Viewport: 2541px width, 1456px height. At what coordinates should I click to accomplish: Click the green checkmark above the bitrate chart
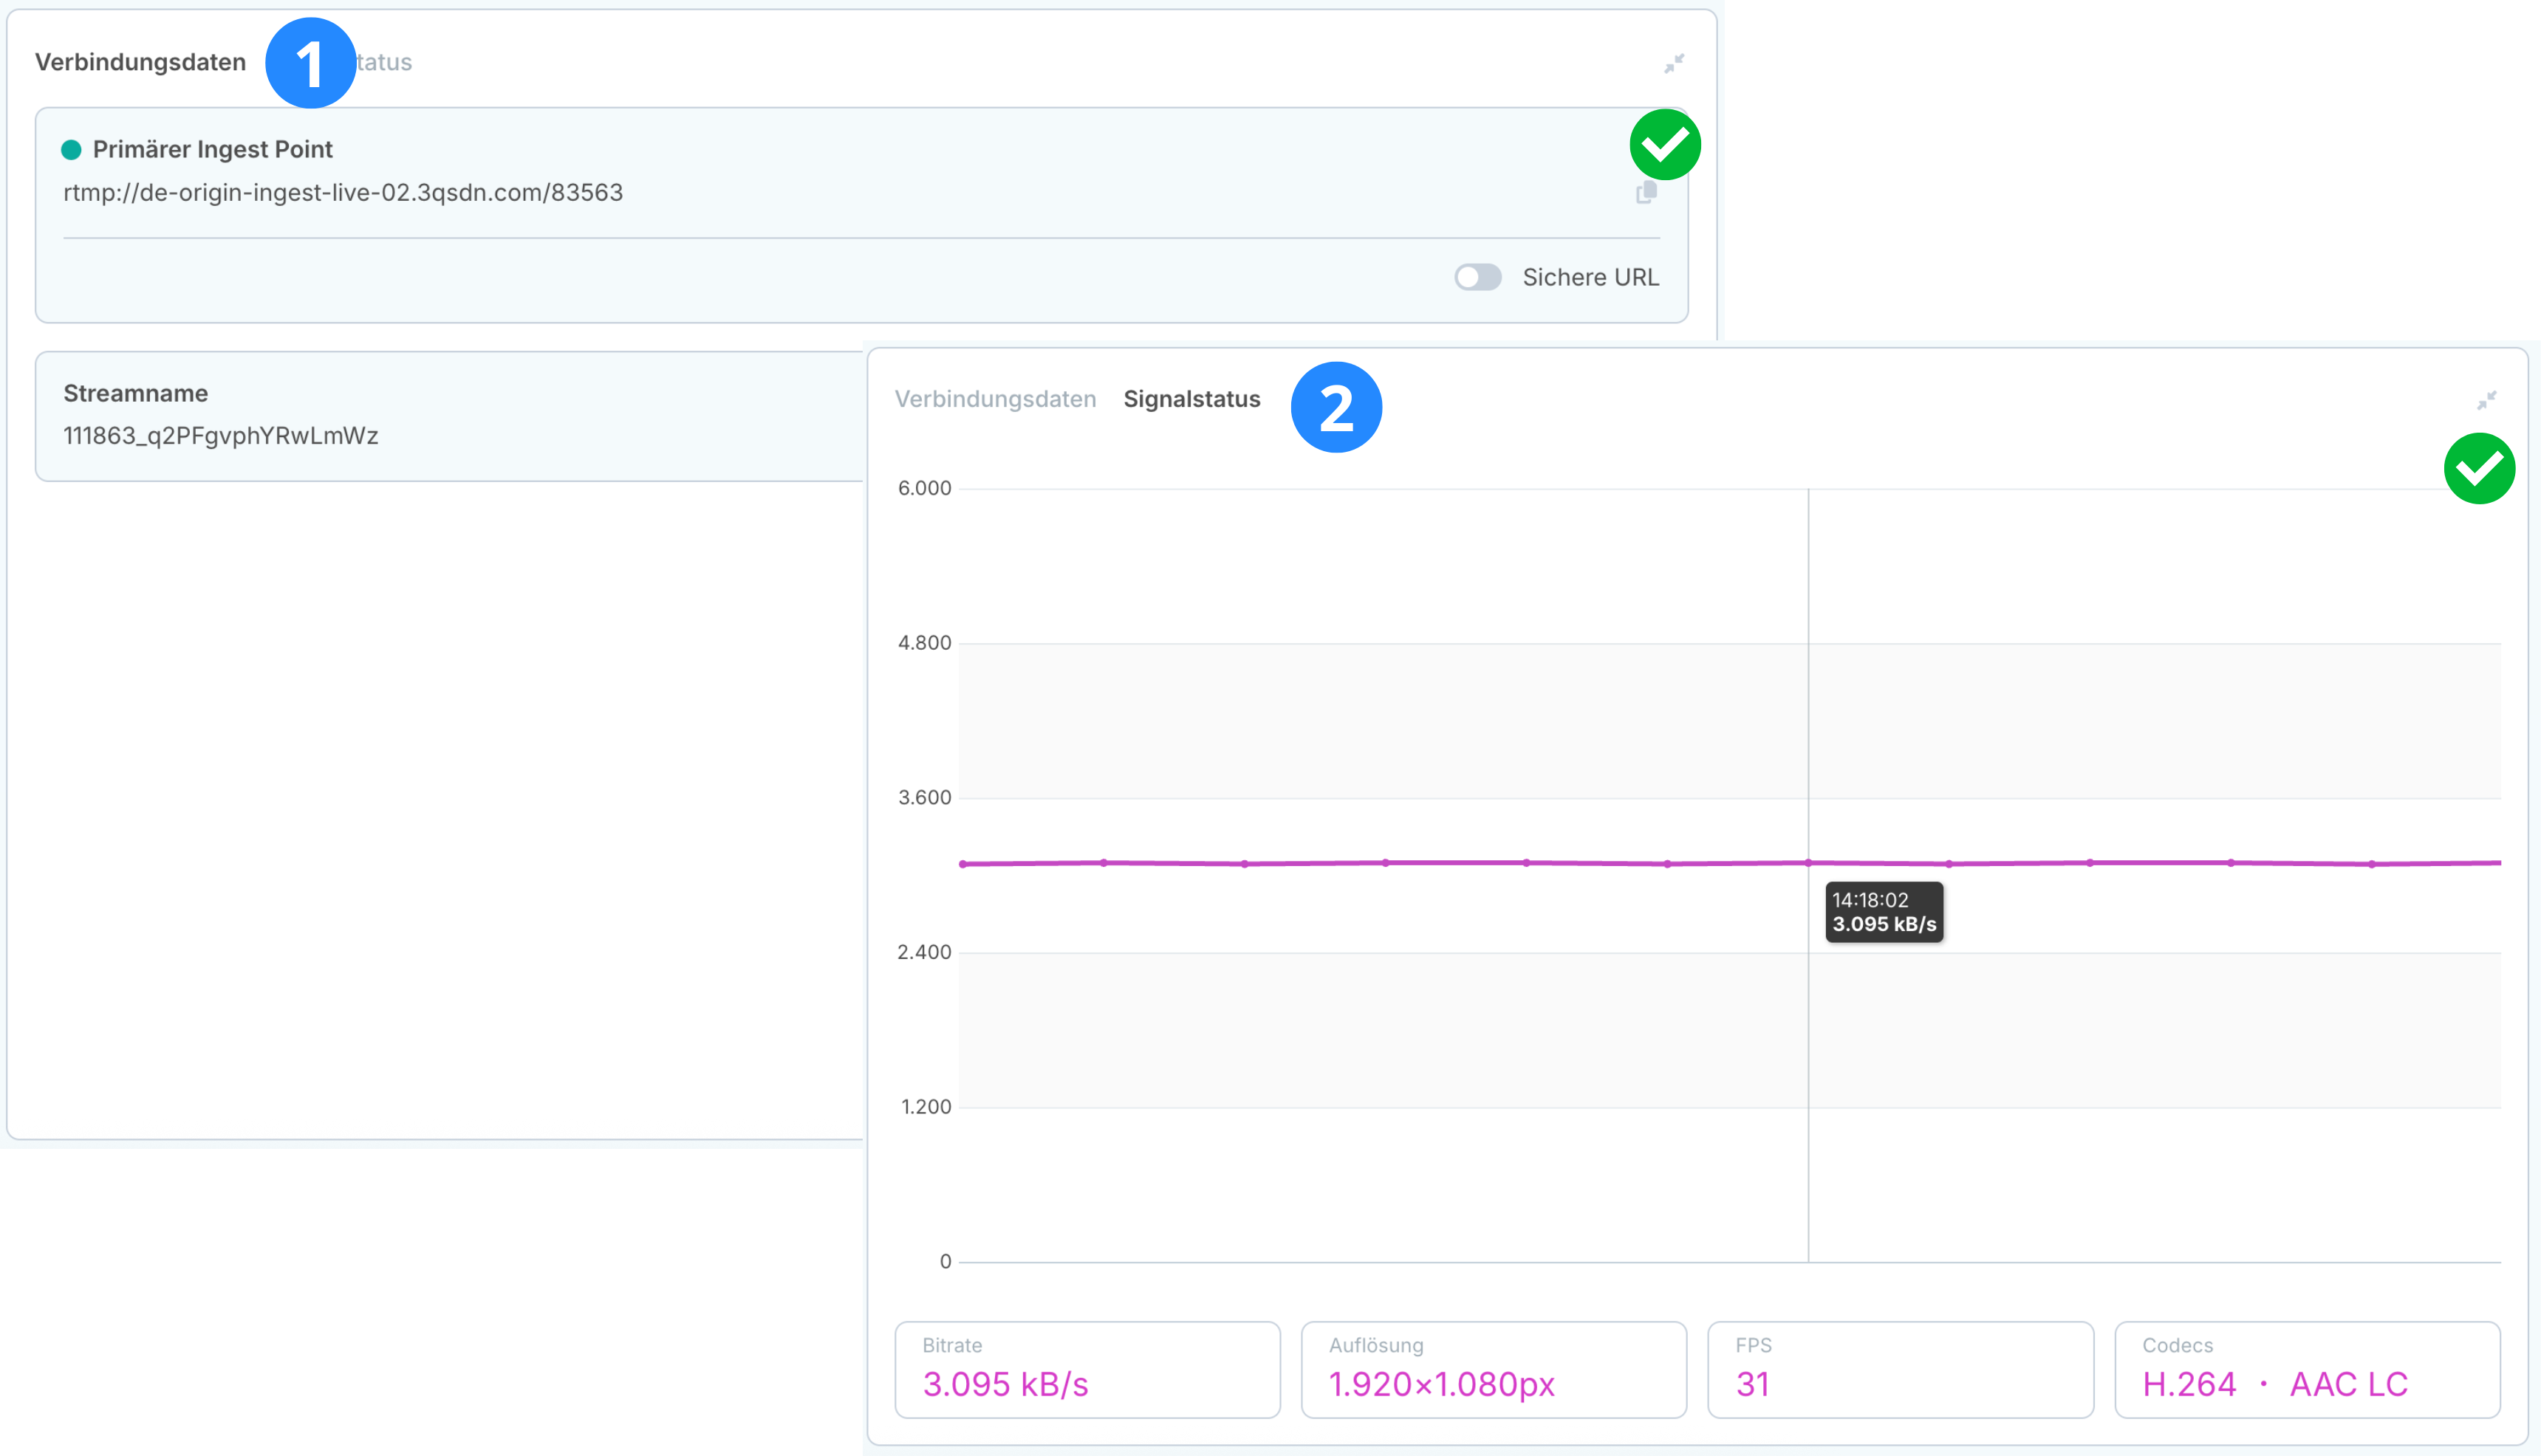coord(2478,468)
